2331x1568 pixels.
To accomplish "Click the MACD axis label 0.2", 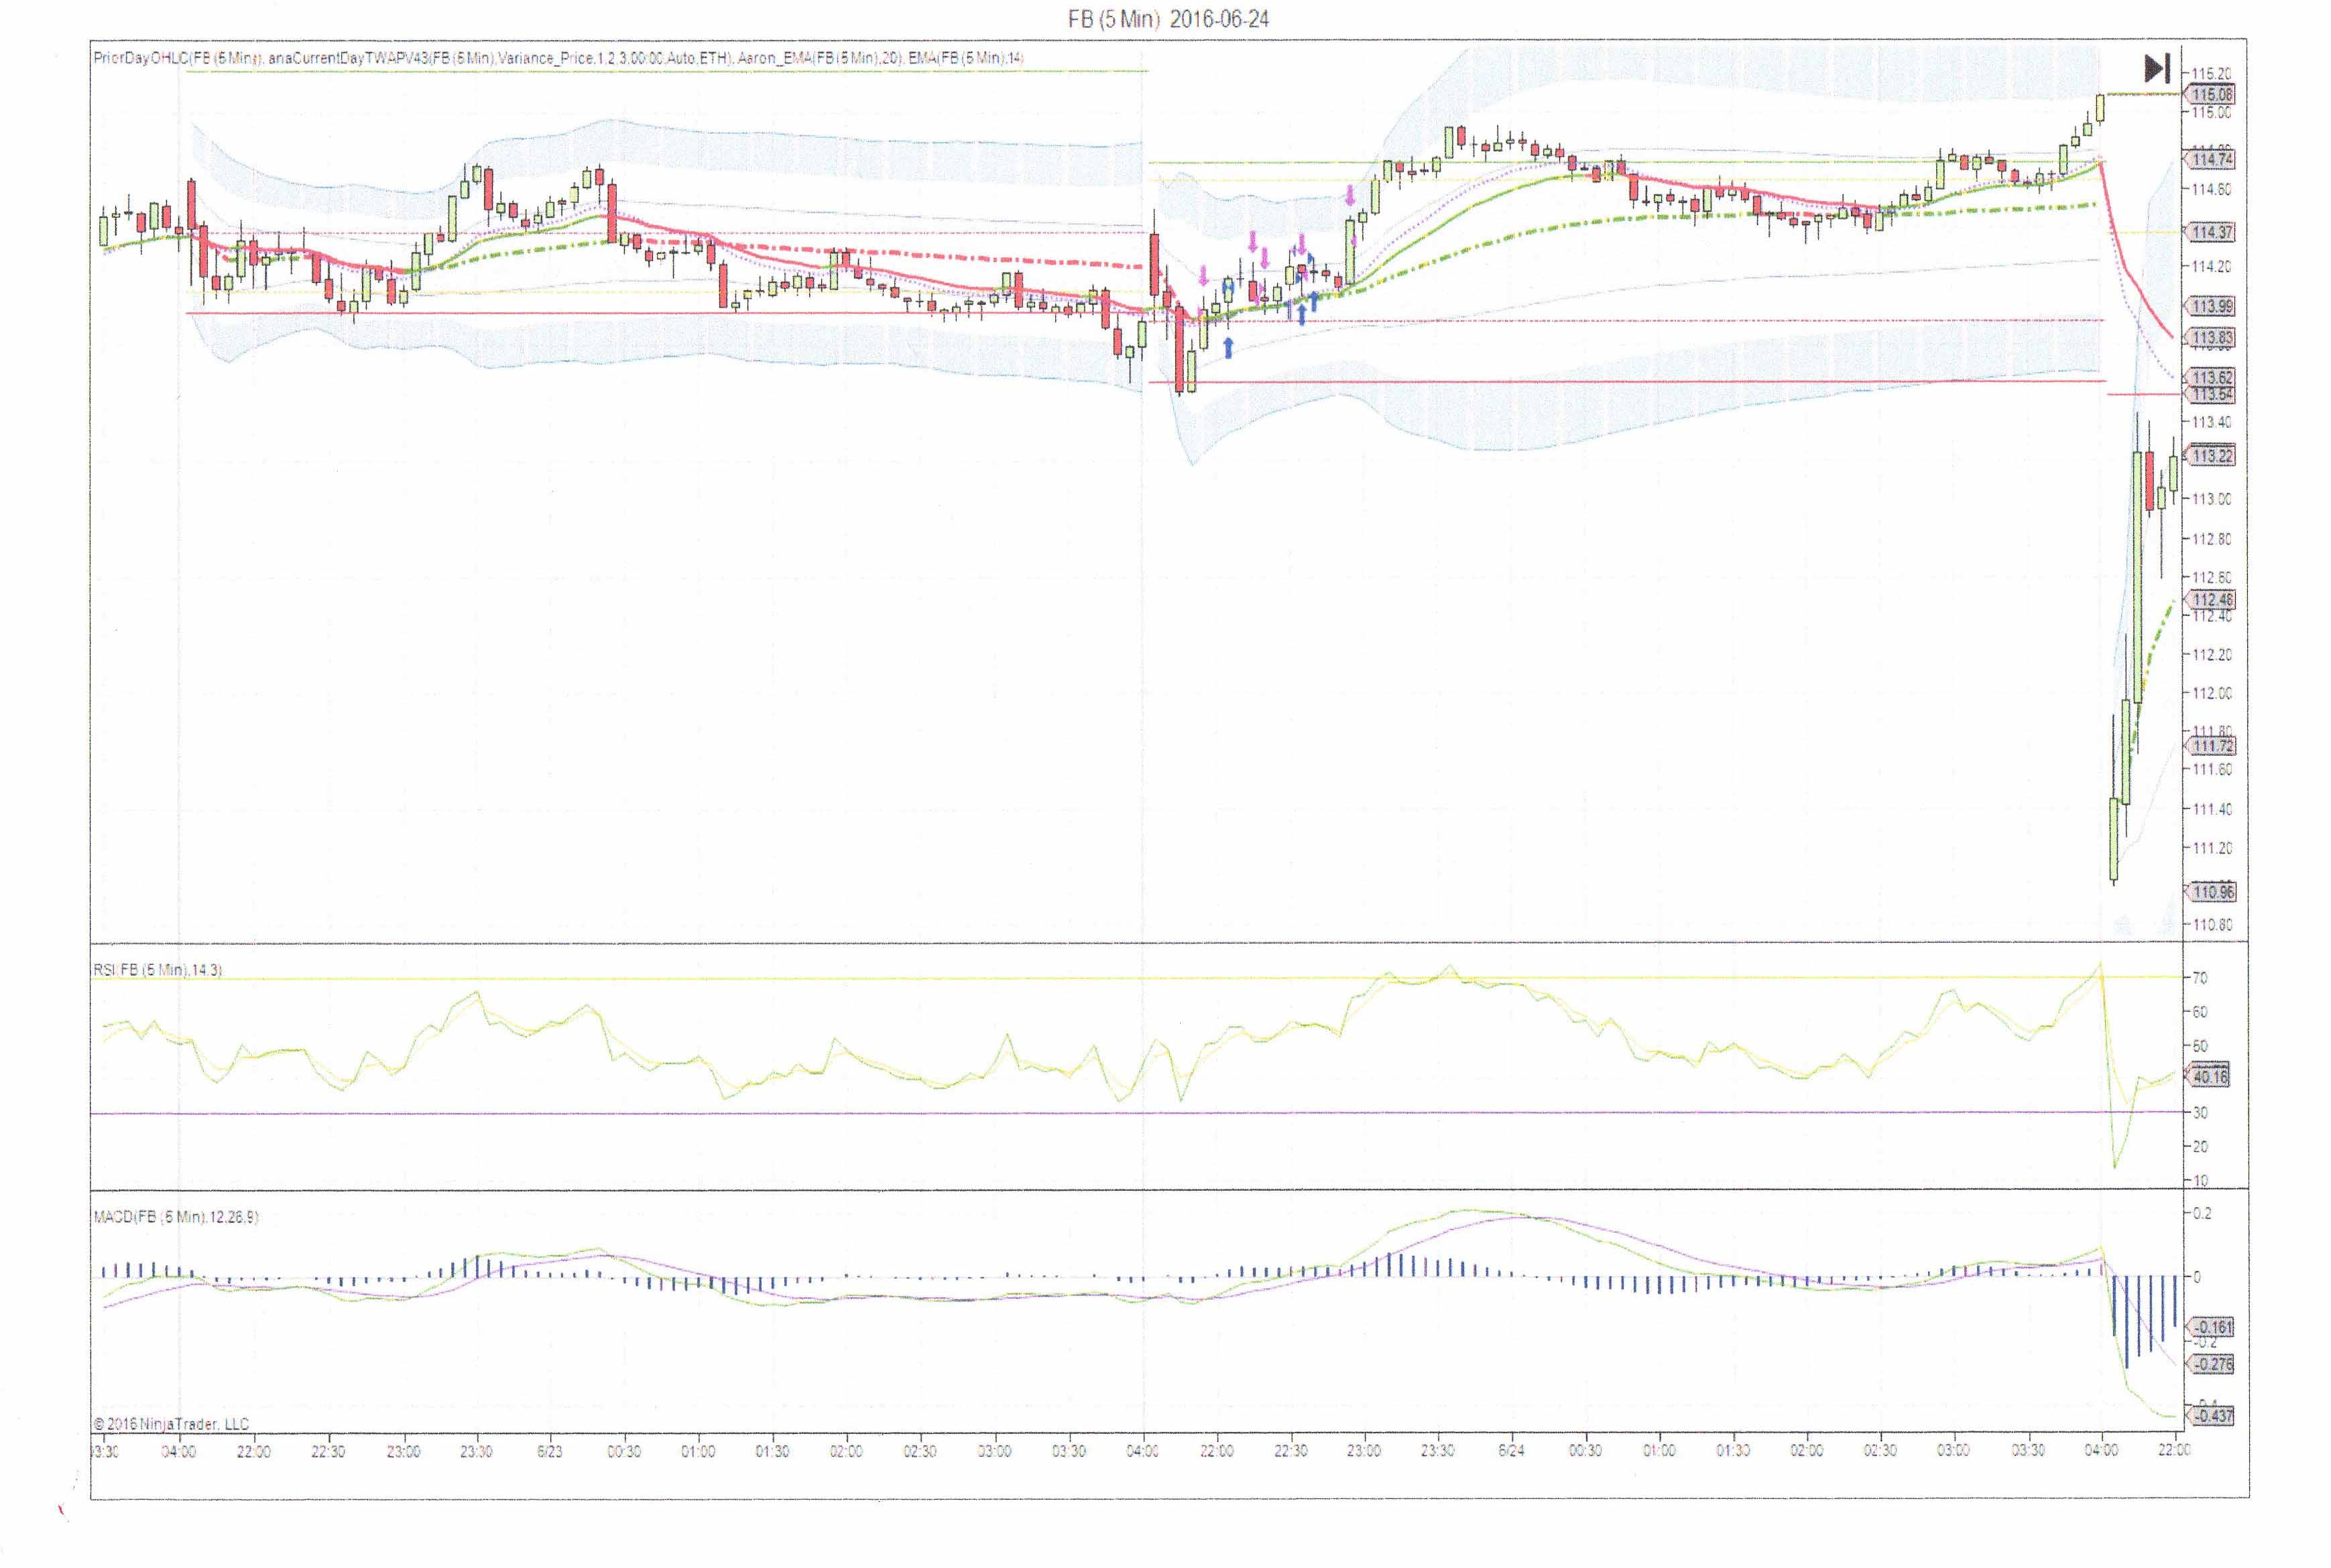I will 2202,1213.
